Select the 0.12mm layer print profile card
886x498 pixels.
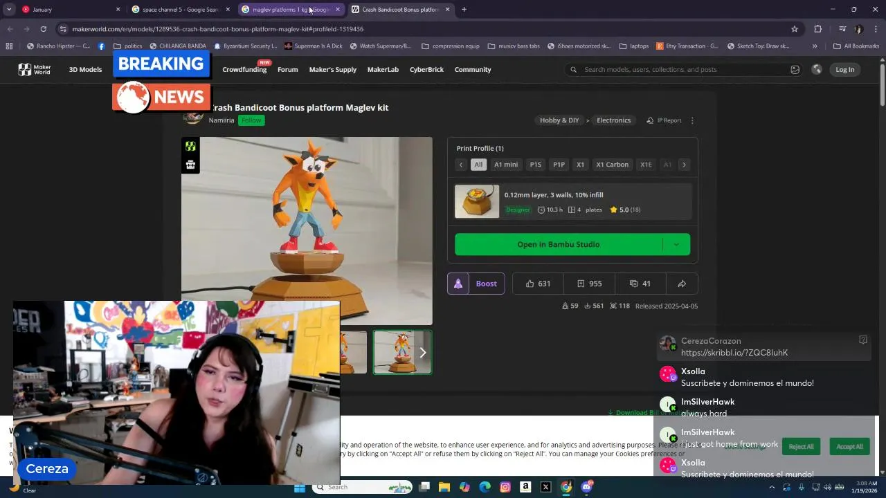(572, 202)
